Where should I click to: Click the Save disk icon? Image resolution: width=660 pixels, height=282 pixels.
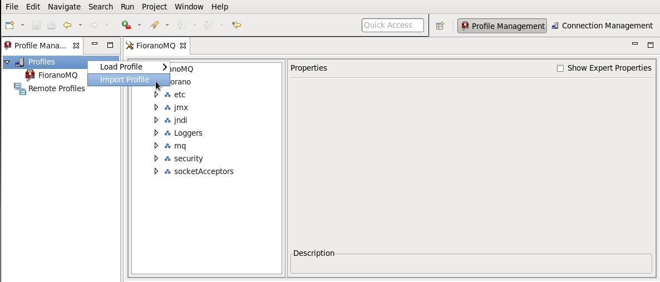coord(36,25)
